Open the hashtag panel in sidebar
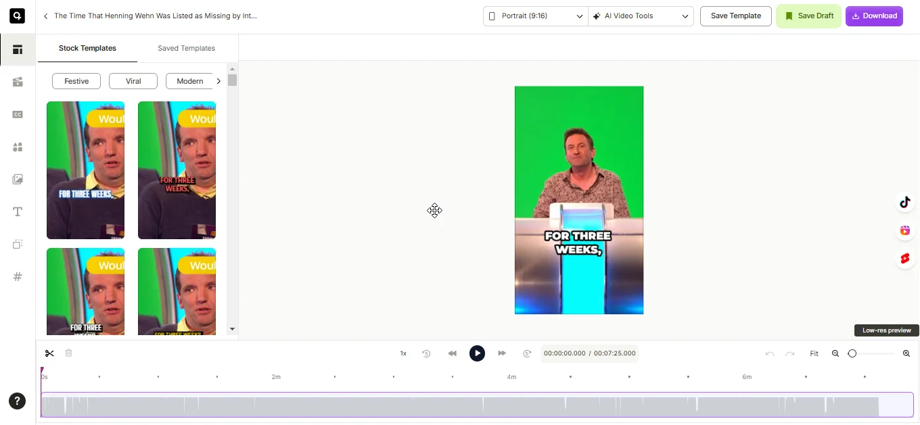 [x=18, y=276]
